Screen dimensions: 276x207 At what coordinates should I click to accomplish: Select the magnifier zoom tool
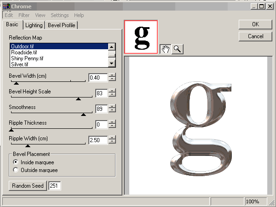[x=177, y=49]
